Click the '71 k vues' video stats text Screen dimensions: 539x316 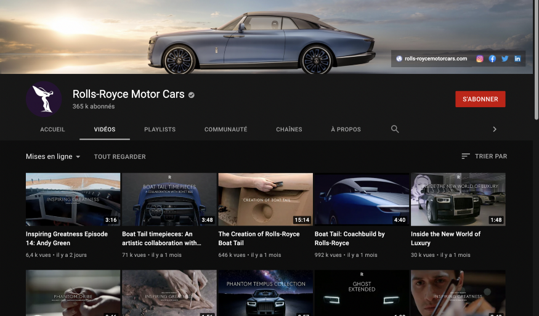pos(134,255)
